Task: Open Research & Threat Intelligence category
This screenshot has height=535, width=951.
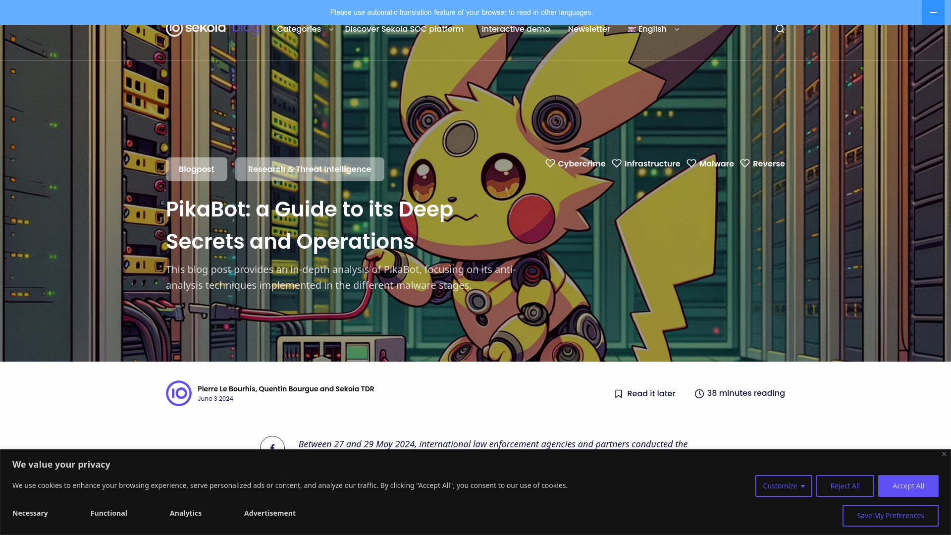Action: pyautogui.click(x=310, y=169)
